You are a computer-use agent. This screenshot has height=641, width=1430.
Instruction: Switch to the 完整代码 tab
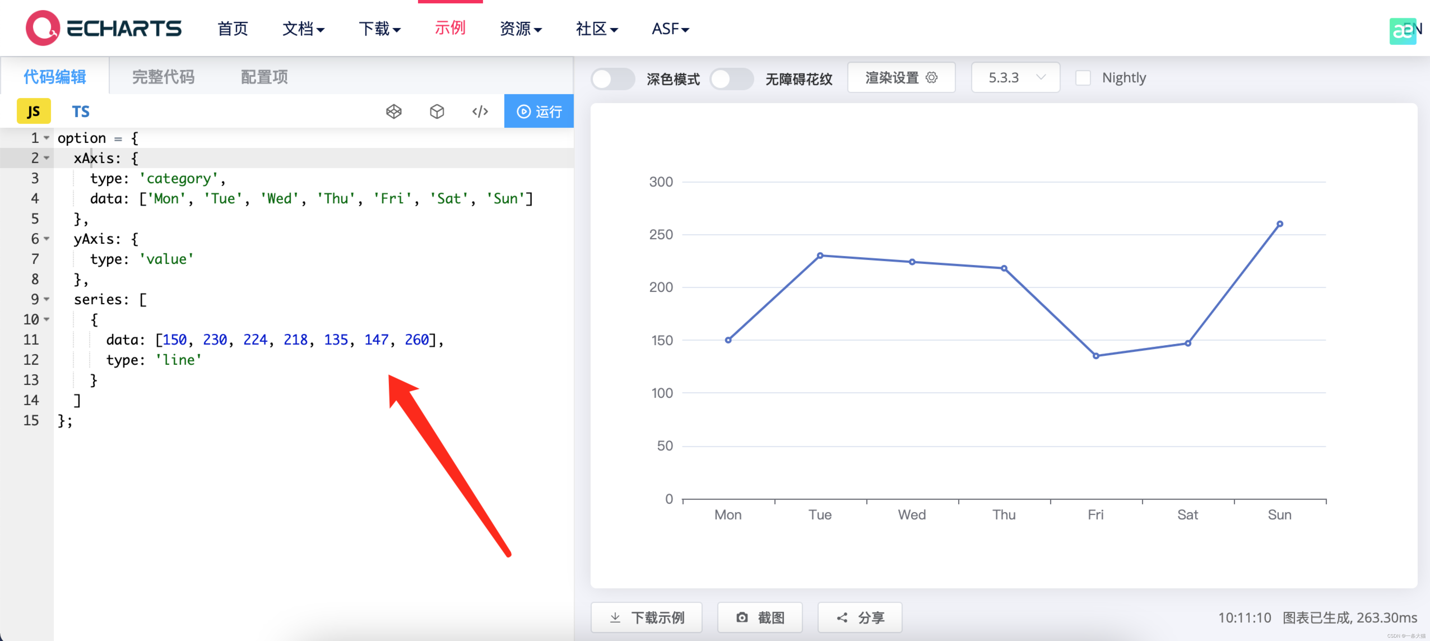coord(163,77)
